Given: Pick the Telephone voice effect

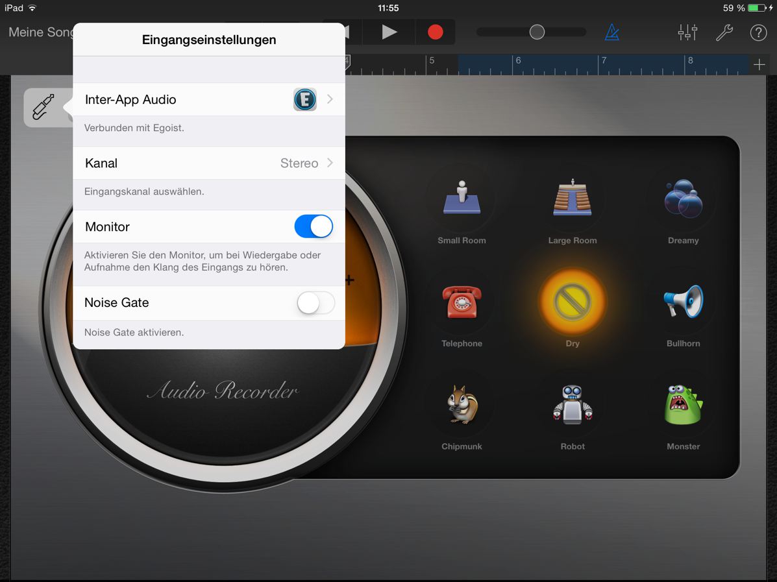Looking at the screenshot, I should click(462, 303).
